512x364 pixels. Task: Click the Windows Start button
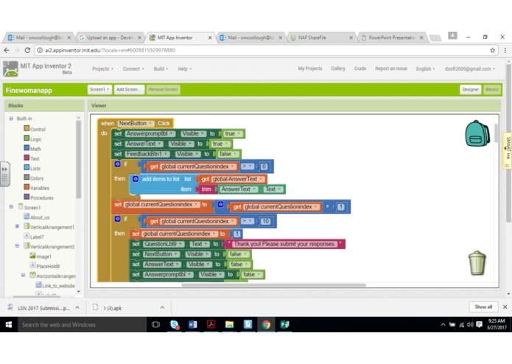click(x=9, y=324)
